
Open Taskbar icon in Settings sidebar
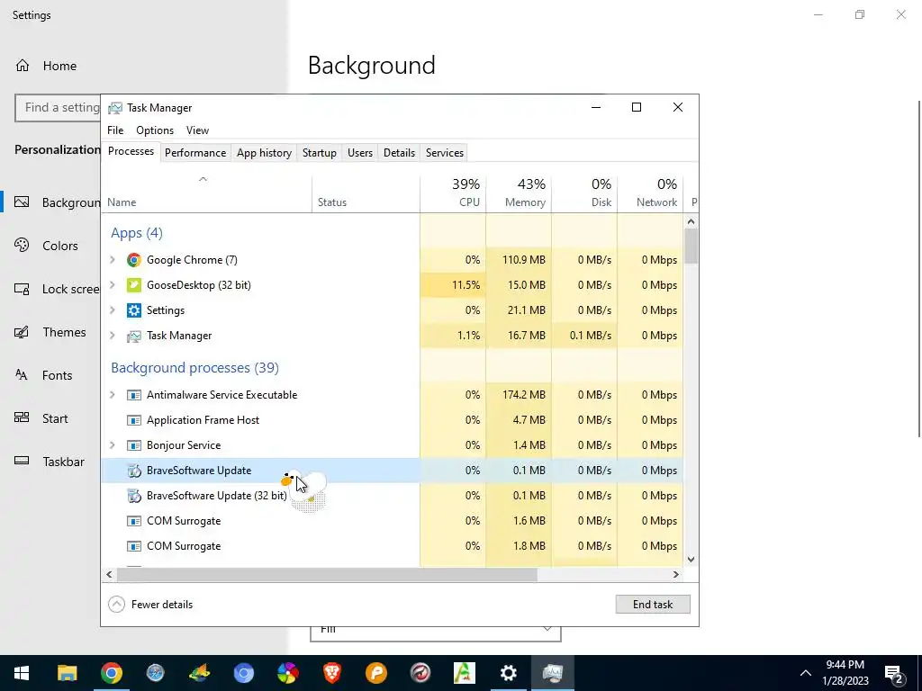(22, 461)
